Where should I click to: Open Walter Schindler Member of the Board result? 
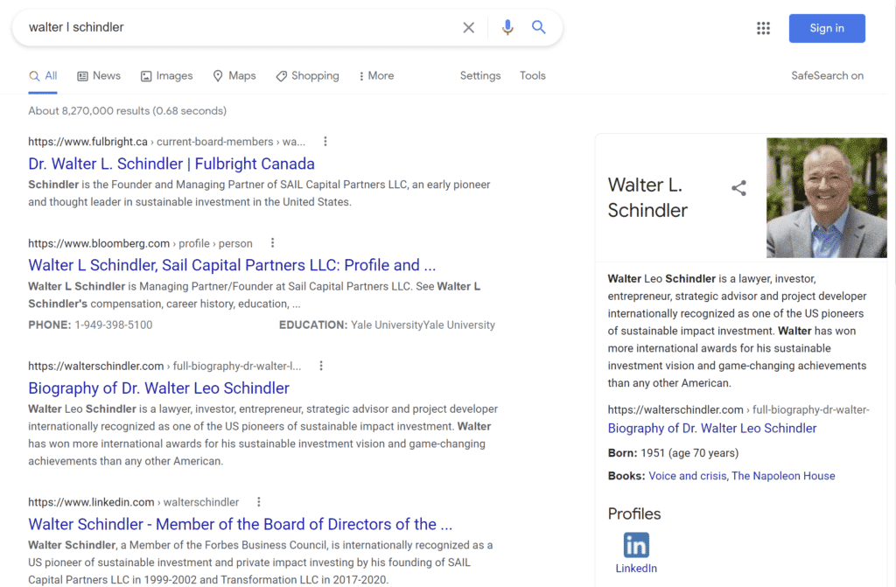pos(240,524)
